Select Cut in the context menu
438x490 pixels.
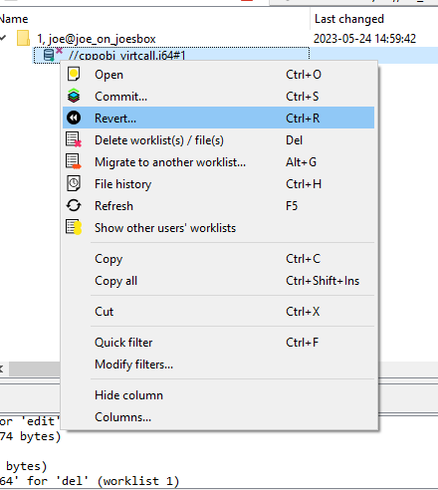[218, 312]
